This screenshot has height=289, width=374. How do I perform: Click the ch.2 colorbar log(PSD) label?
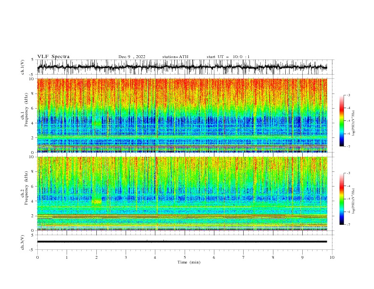[353, 201]
